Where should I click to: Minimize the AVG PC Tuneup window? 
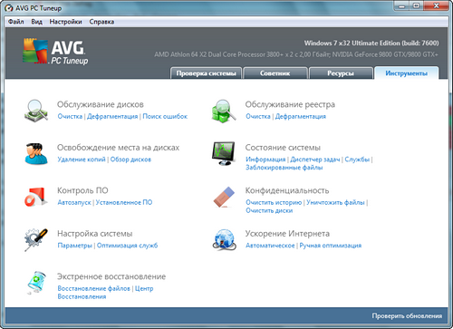(402, 5)
